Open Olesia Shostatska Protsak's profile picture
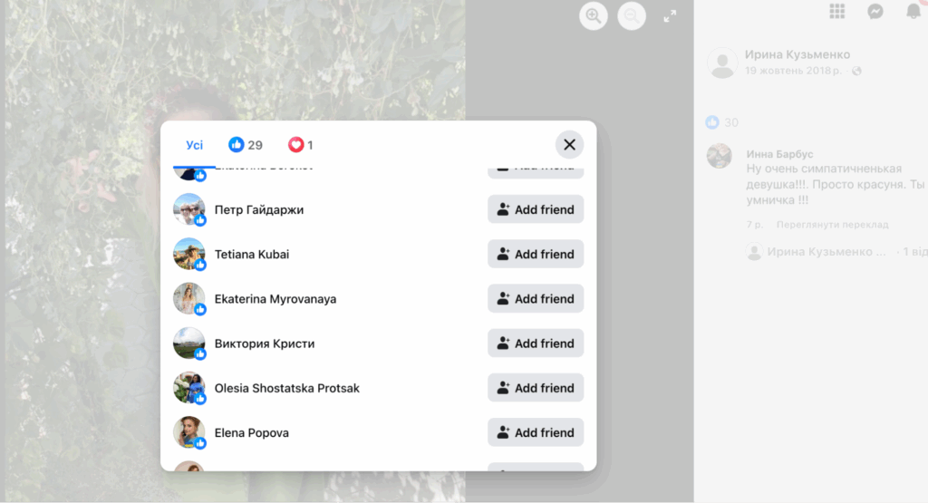This screenshot has width=928, height=503. pyautogui.click(x=189, y=388)
